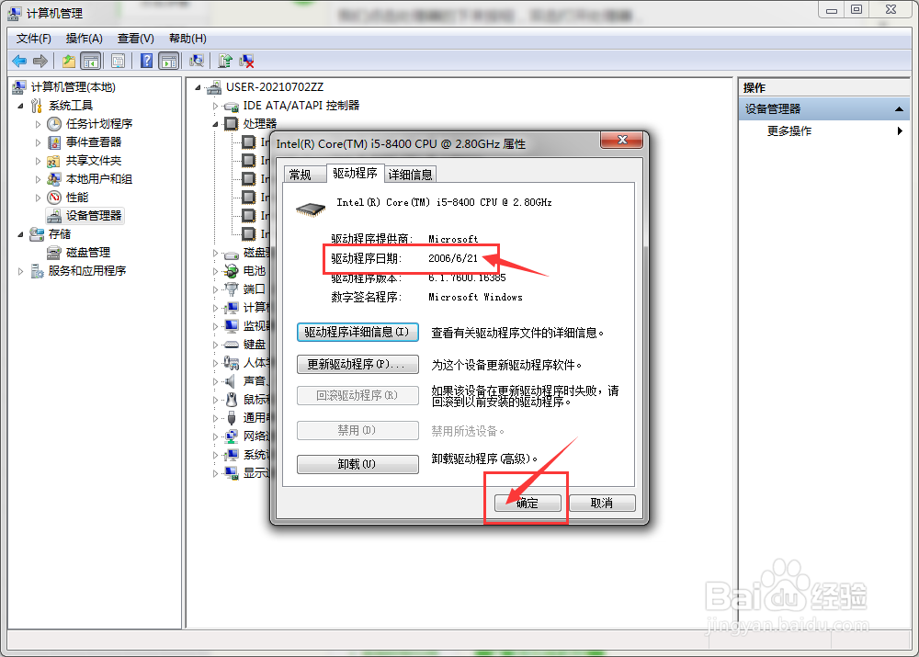Click the 取消 button
The image size is (919, 657).
pyautogui.click(x=602, y=503)
